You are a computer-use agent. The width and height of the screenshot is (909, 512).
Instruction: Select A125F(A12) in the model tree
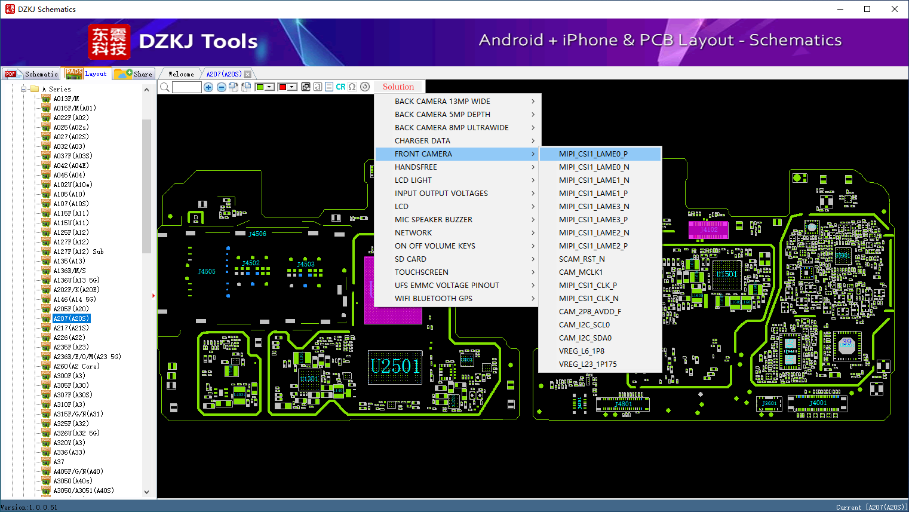(x=71, y=232)
